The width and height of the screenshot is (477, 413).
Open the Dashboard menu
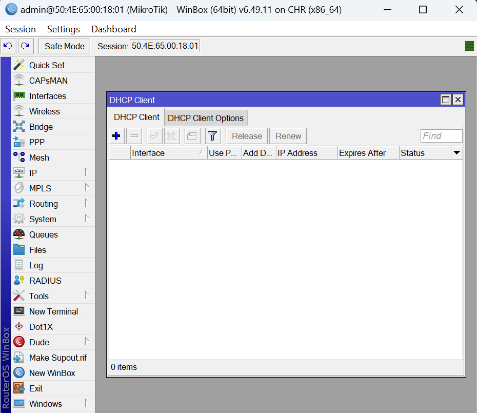coord(114,29)
